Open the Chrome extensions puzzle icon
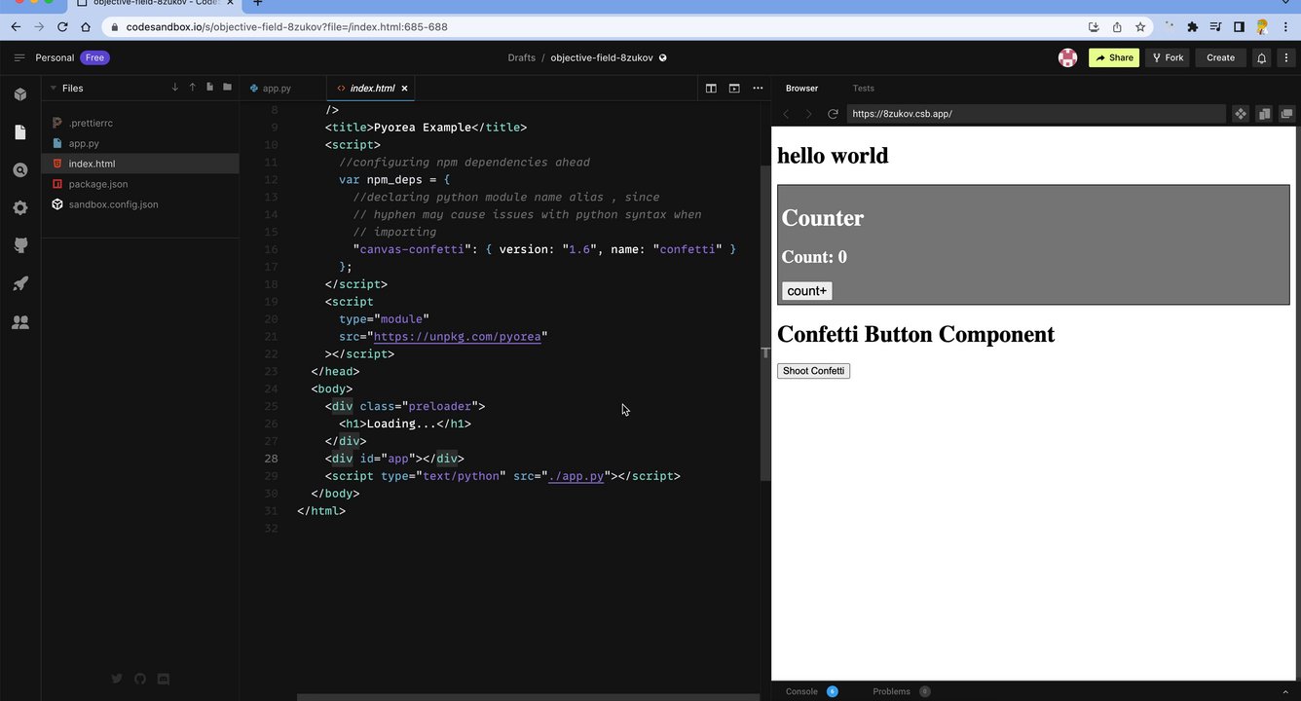The image size is (1301, 701). (1192, 27)
